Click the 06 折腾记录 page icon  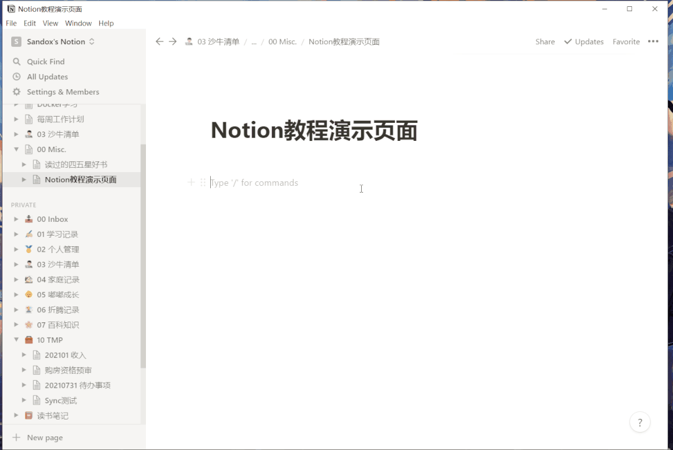(x=29, y=310)
